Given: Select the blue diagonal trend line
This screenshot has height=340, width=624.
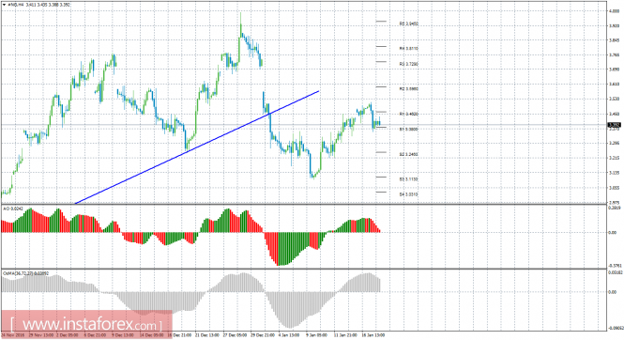Looking at the screenshot, I should [197, 147].
